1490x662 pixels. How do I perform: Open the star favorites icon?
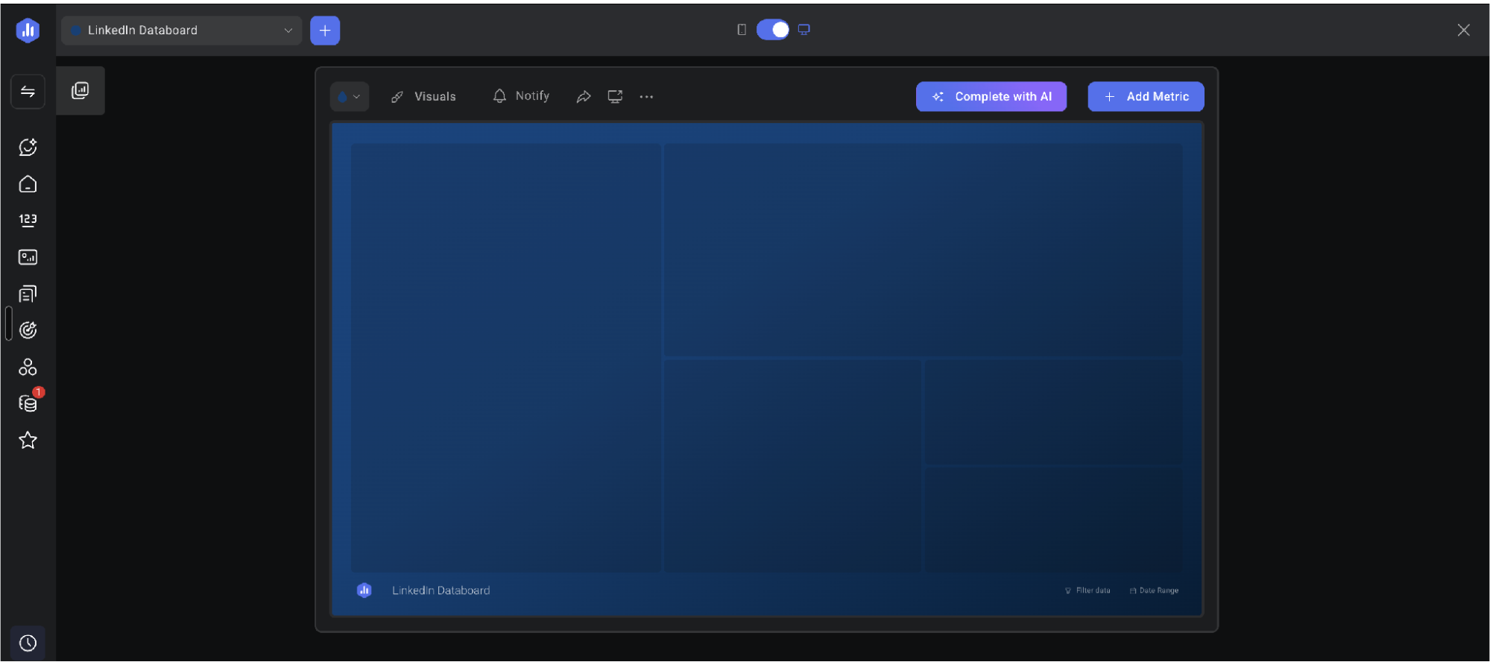(x=28, y=440)
